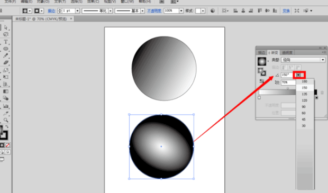
Task: Choose 45 from angle list
Action: 305,120
